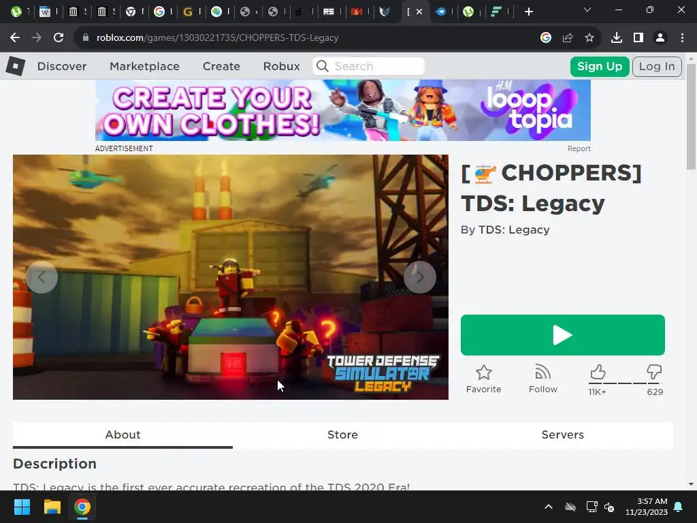This screenshot has width=697, height=523.
Task: Click the 629 dislikes count
Action: pyautogui.click(x=655, y=392)
